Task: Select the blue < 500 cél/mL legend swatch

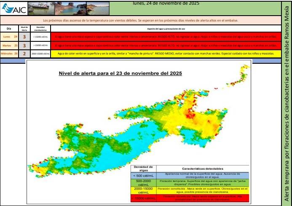Action: click(x=143, y=175)
